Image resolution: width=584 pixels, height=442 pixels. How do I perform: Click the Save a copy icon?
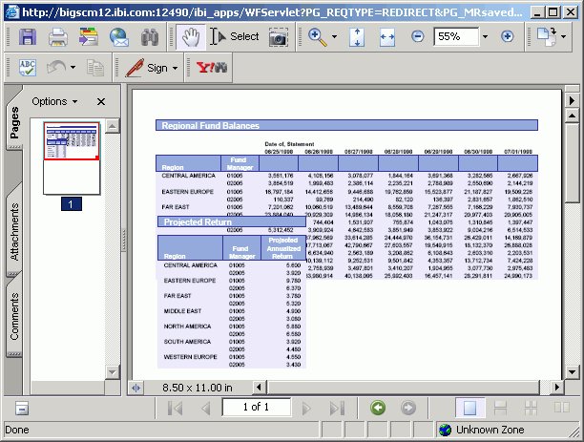pos(27,37)
